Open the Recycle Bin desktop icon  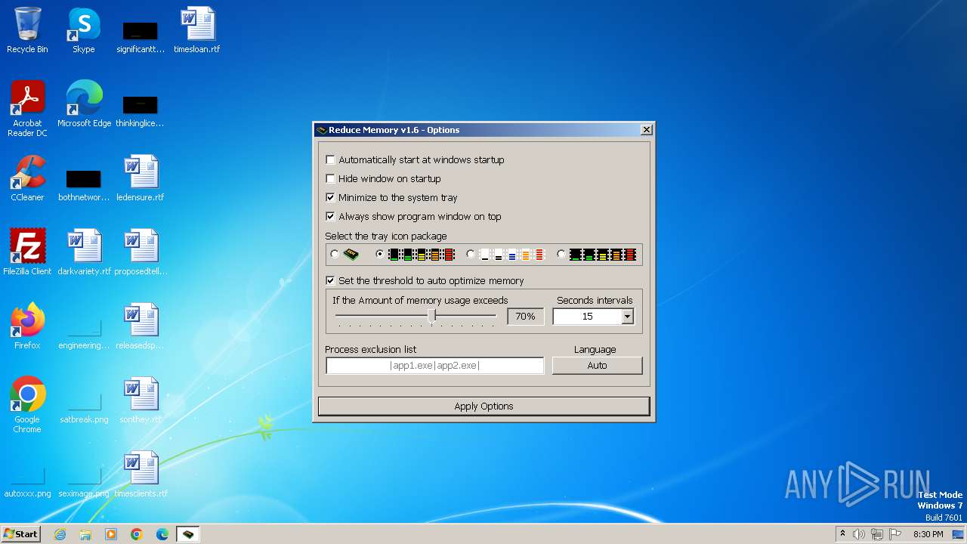pos(27,30)
